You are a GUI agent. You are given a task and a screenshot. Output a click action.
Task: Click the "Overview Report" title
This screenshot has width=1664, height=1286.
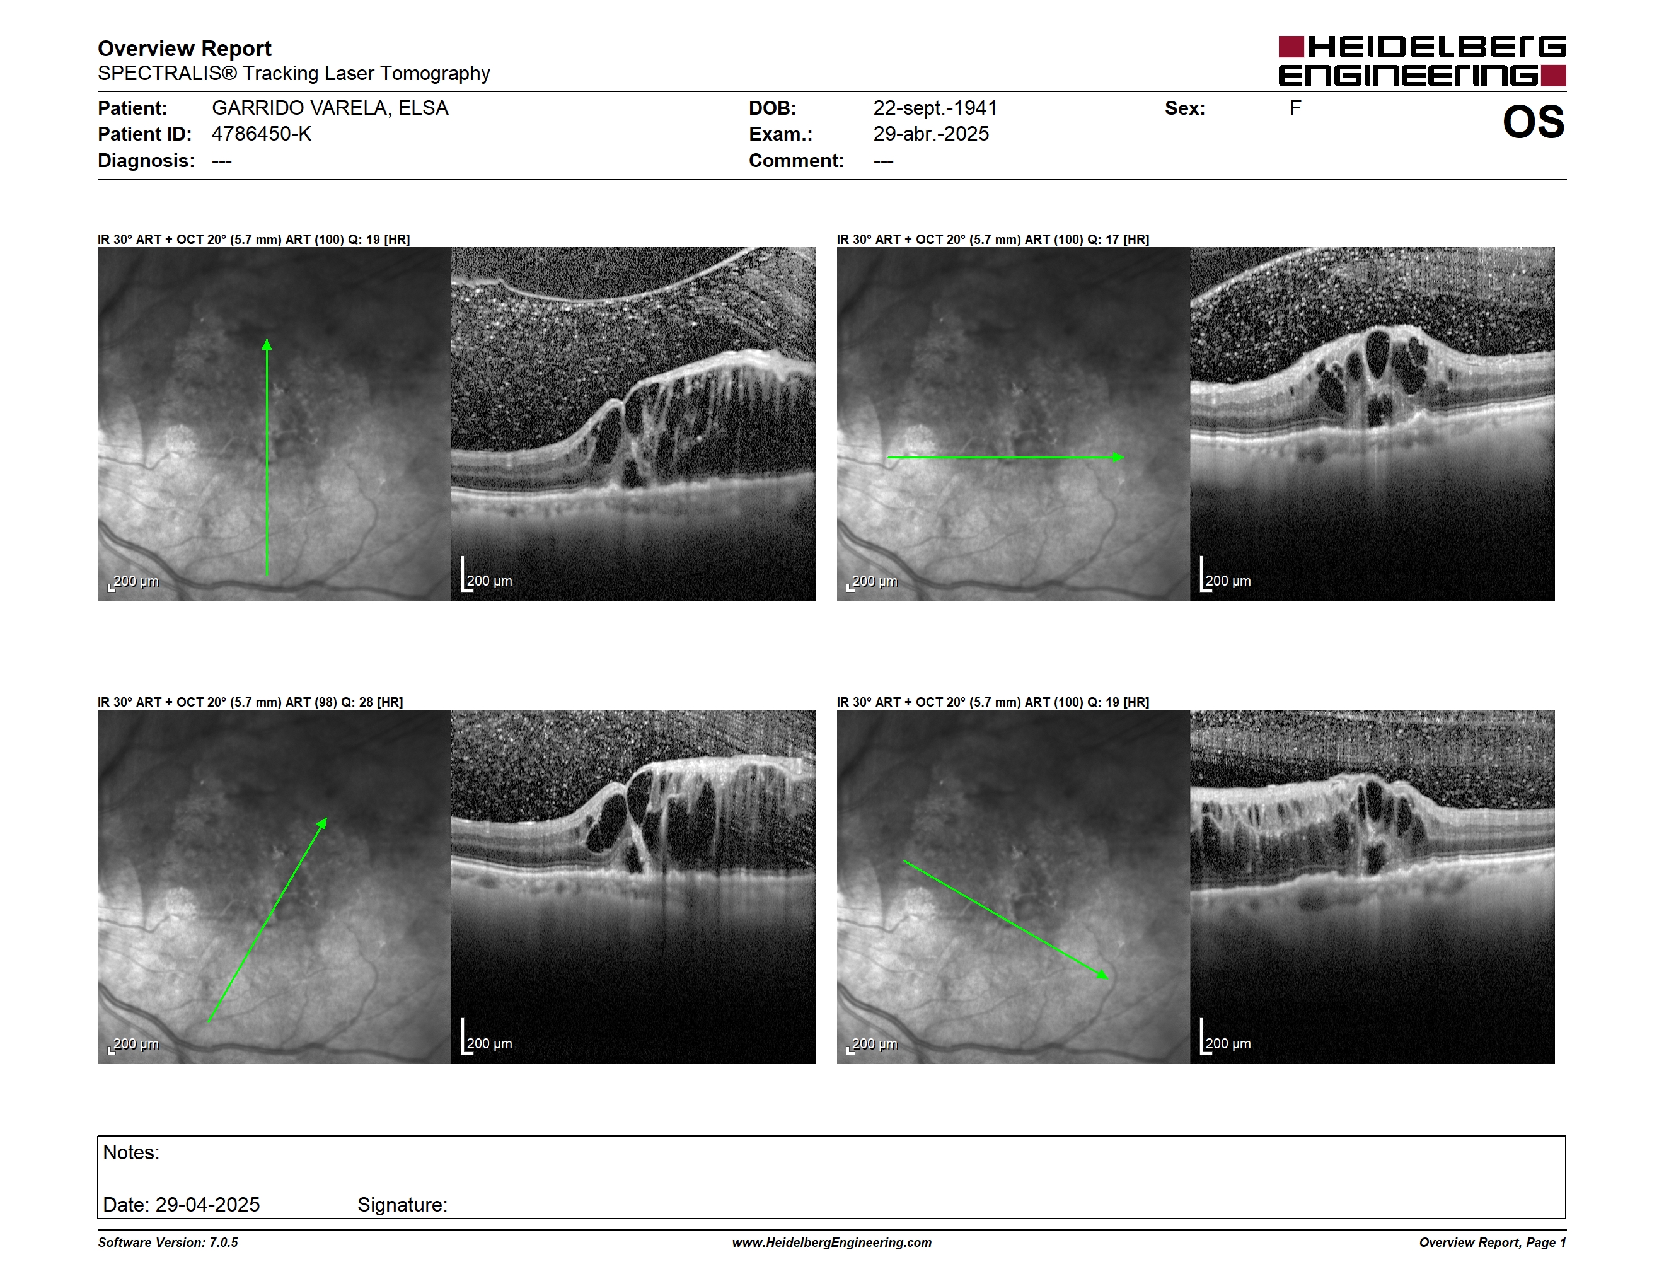pos(185,48)
